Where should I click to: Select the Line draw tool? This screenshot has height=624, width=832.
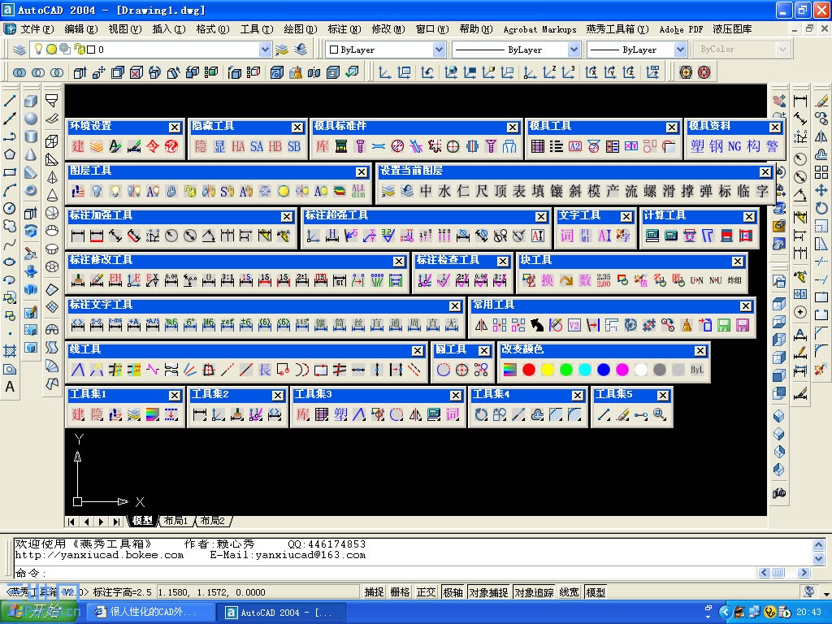[x=10, y=100]
